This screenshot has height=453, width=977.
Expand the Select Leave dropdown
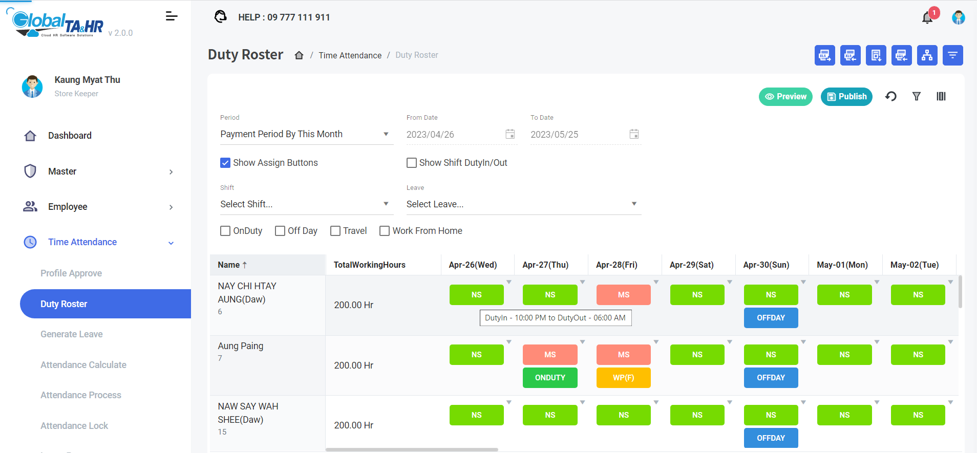pos(522,204)
